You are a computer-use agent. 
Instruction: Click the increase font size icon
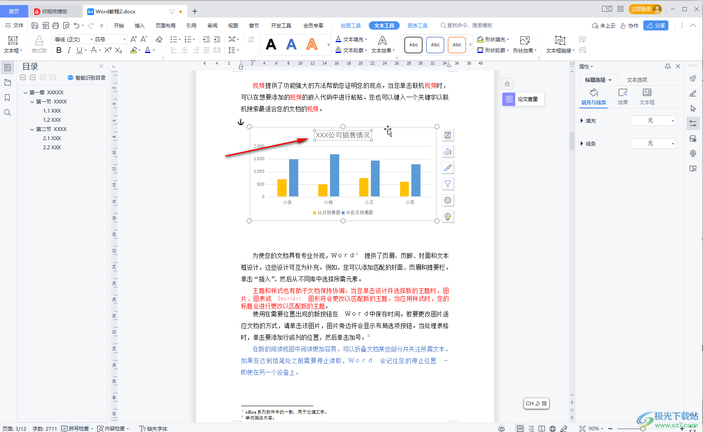134,39
